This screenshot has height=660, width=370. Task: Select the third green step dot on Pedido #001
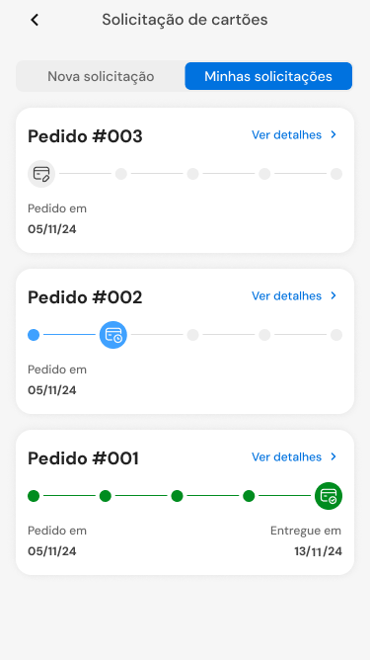pyautogui.click(x=177, y=496)
